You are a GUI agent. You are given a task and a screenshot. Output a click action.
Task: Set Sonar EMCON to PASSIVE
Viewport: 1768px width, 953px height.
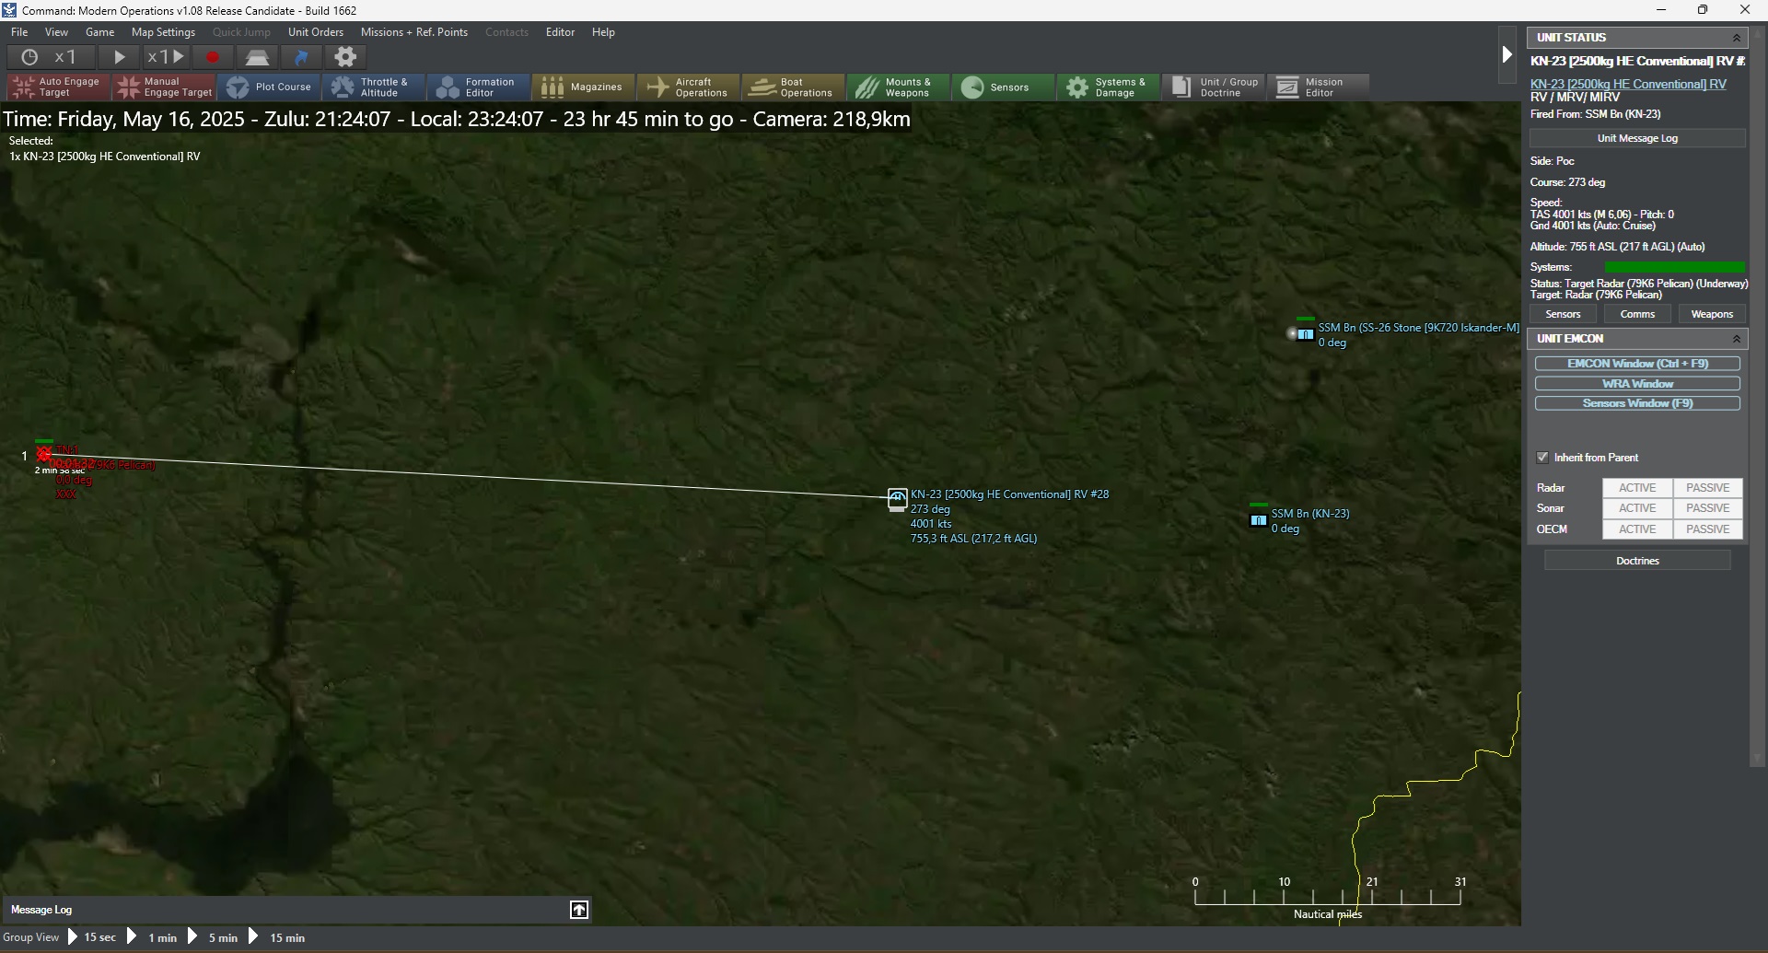pyautogui.click(x=1707, y=508)
